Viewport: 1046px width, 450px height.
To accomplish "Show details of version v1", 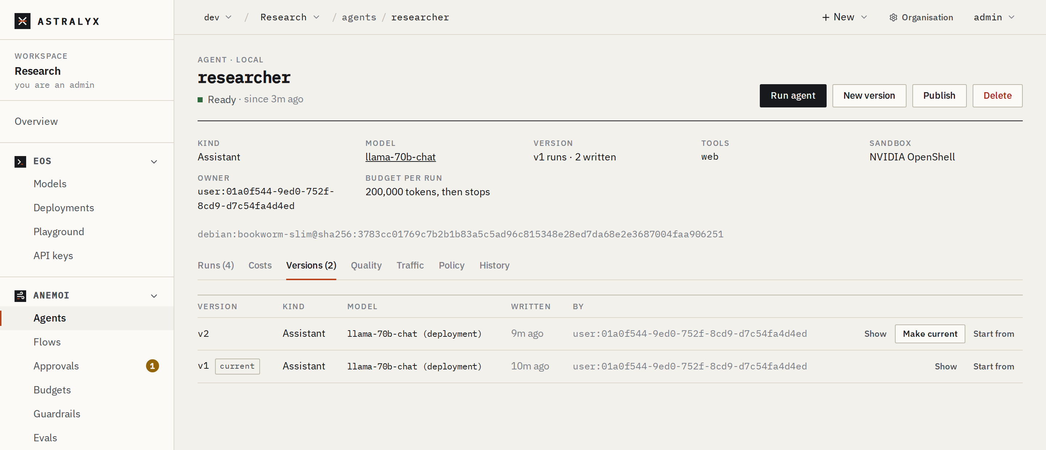I will click(946, 367).
